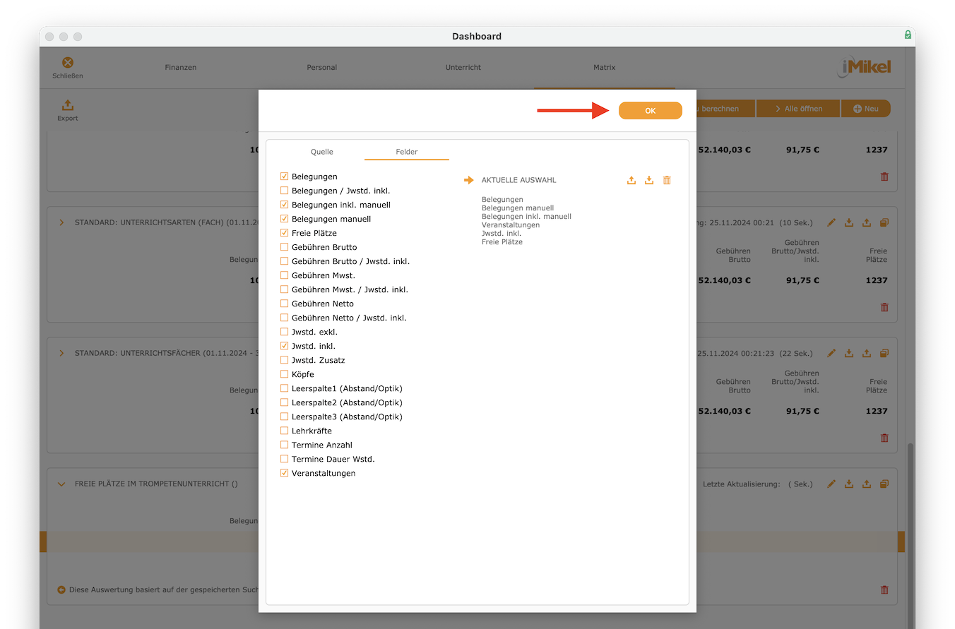The image size is (955, 629).
Task: Select 'Veranstaltungen' in the Aktuelle Auswahl list
Action: (511, 225)
